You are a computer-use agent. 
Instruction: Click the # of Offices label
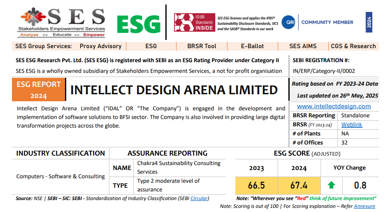pos(308,142)
